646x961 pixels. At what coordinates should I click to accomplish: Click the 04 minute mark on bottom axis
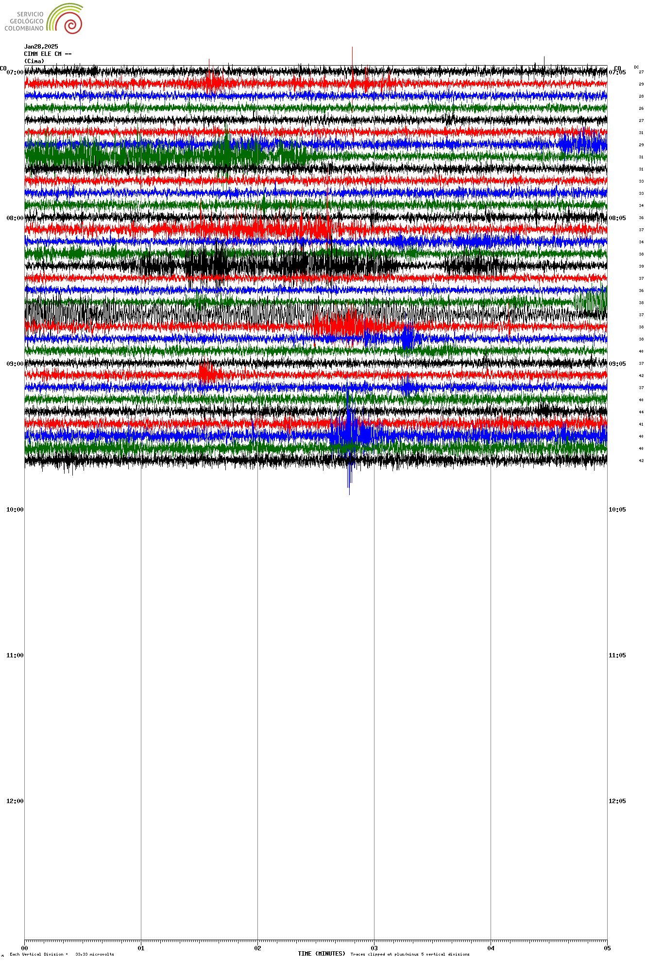[491, 948]
